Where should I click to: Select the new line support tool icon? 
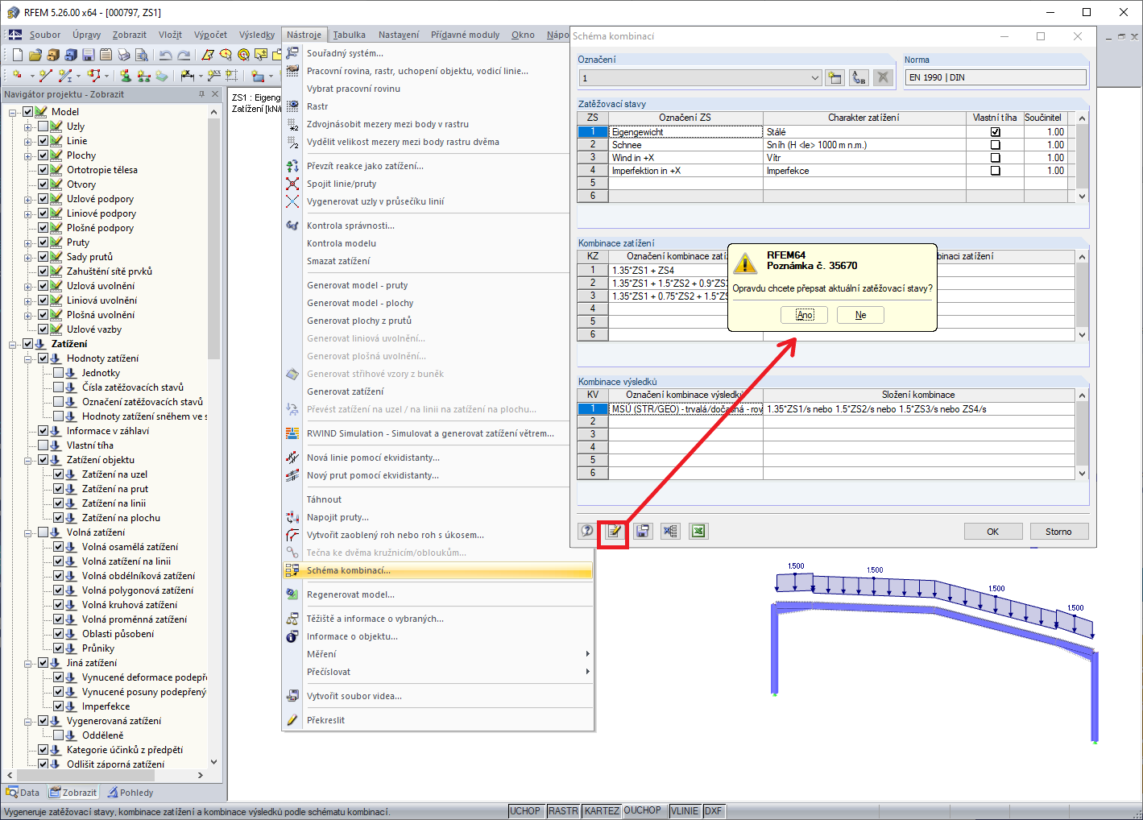[x=143, y=76]
